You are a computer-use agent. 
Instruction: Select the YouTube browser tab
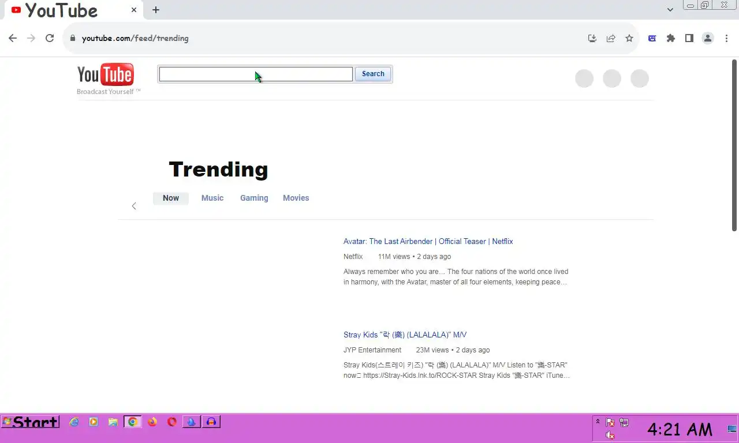(74, 10)
